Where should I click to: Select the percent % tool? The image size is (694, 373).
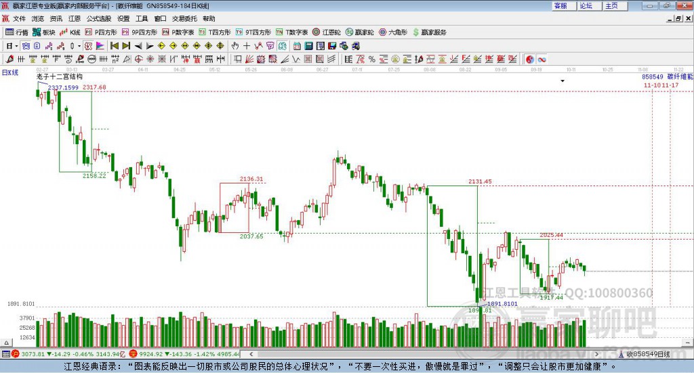pos(372,59)
